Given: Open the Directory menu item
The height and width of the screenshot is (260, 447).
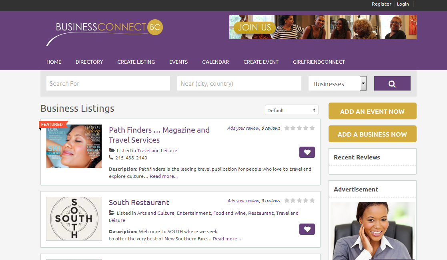Looking at the screenshot, I should pos(89,62).
